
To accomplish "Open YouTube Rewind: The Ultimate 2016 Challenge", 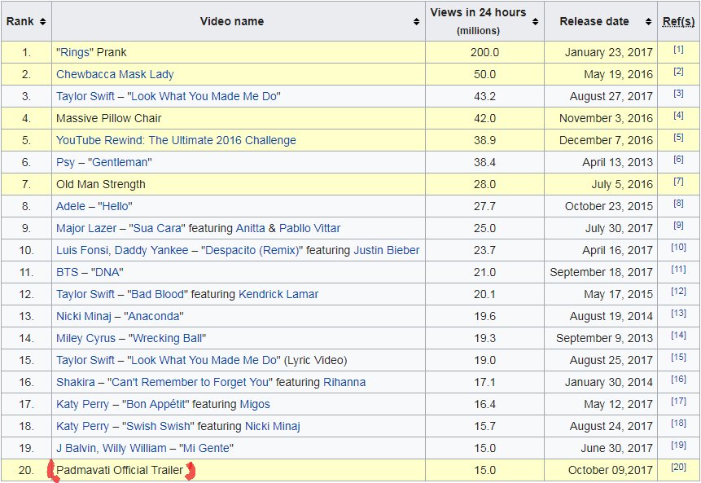I will pyautogui.click(x=176, y=140).
